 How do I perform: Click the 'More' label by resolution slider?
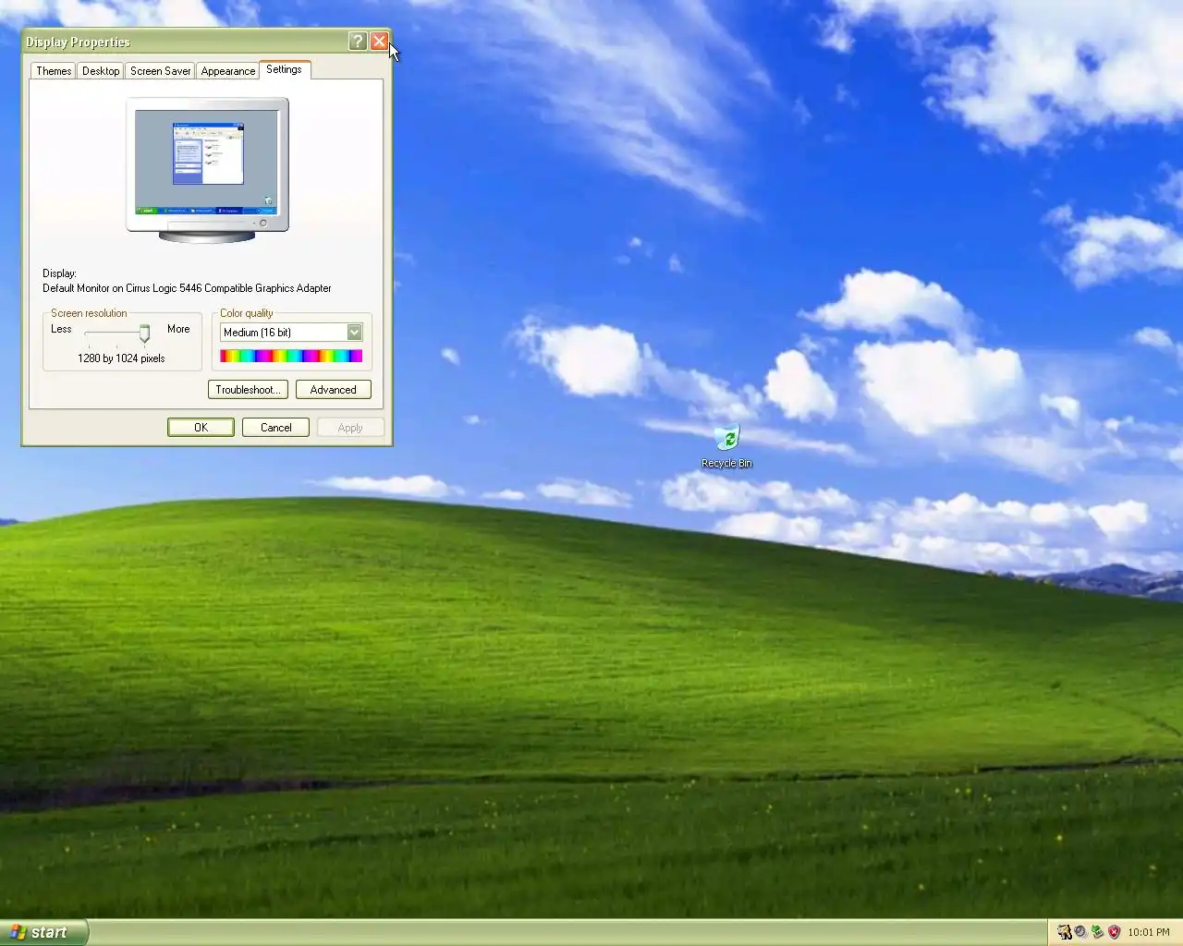178,329
